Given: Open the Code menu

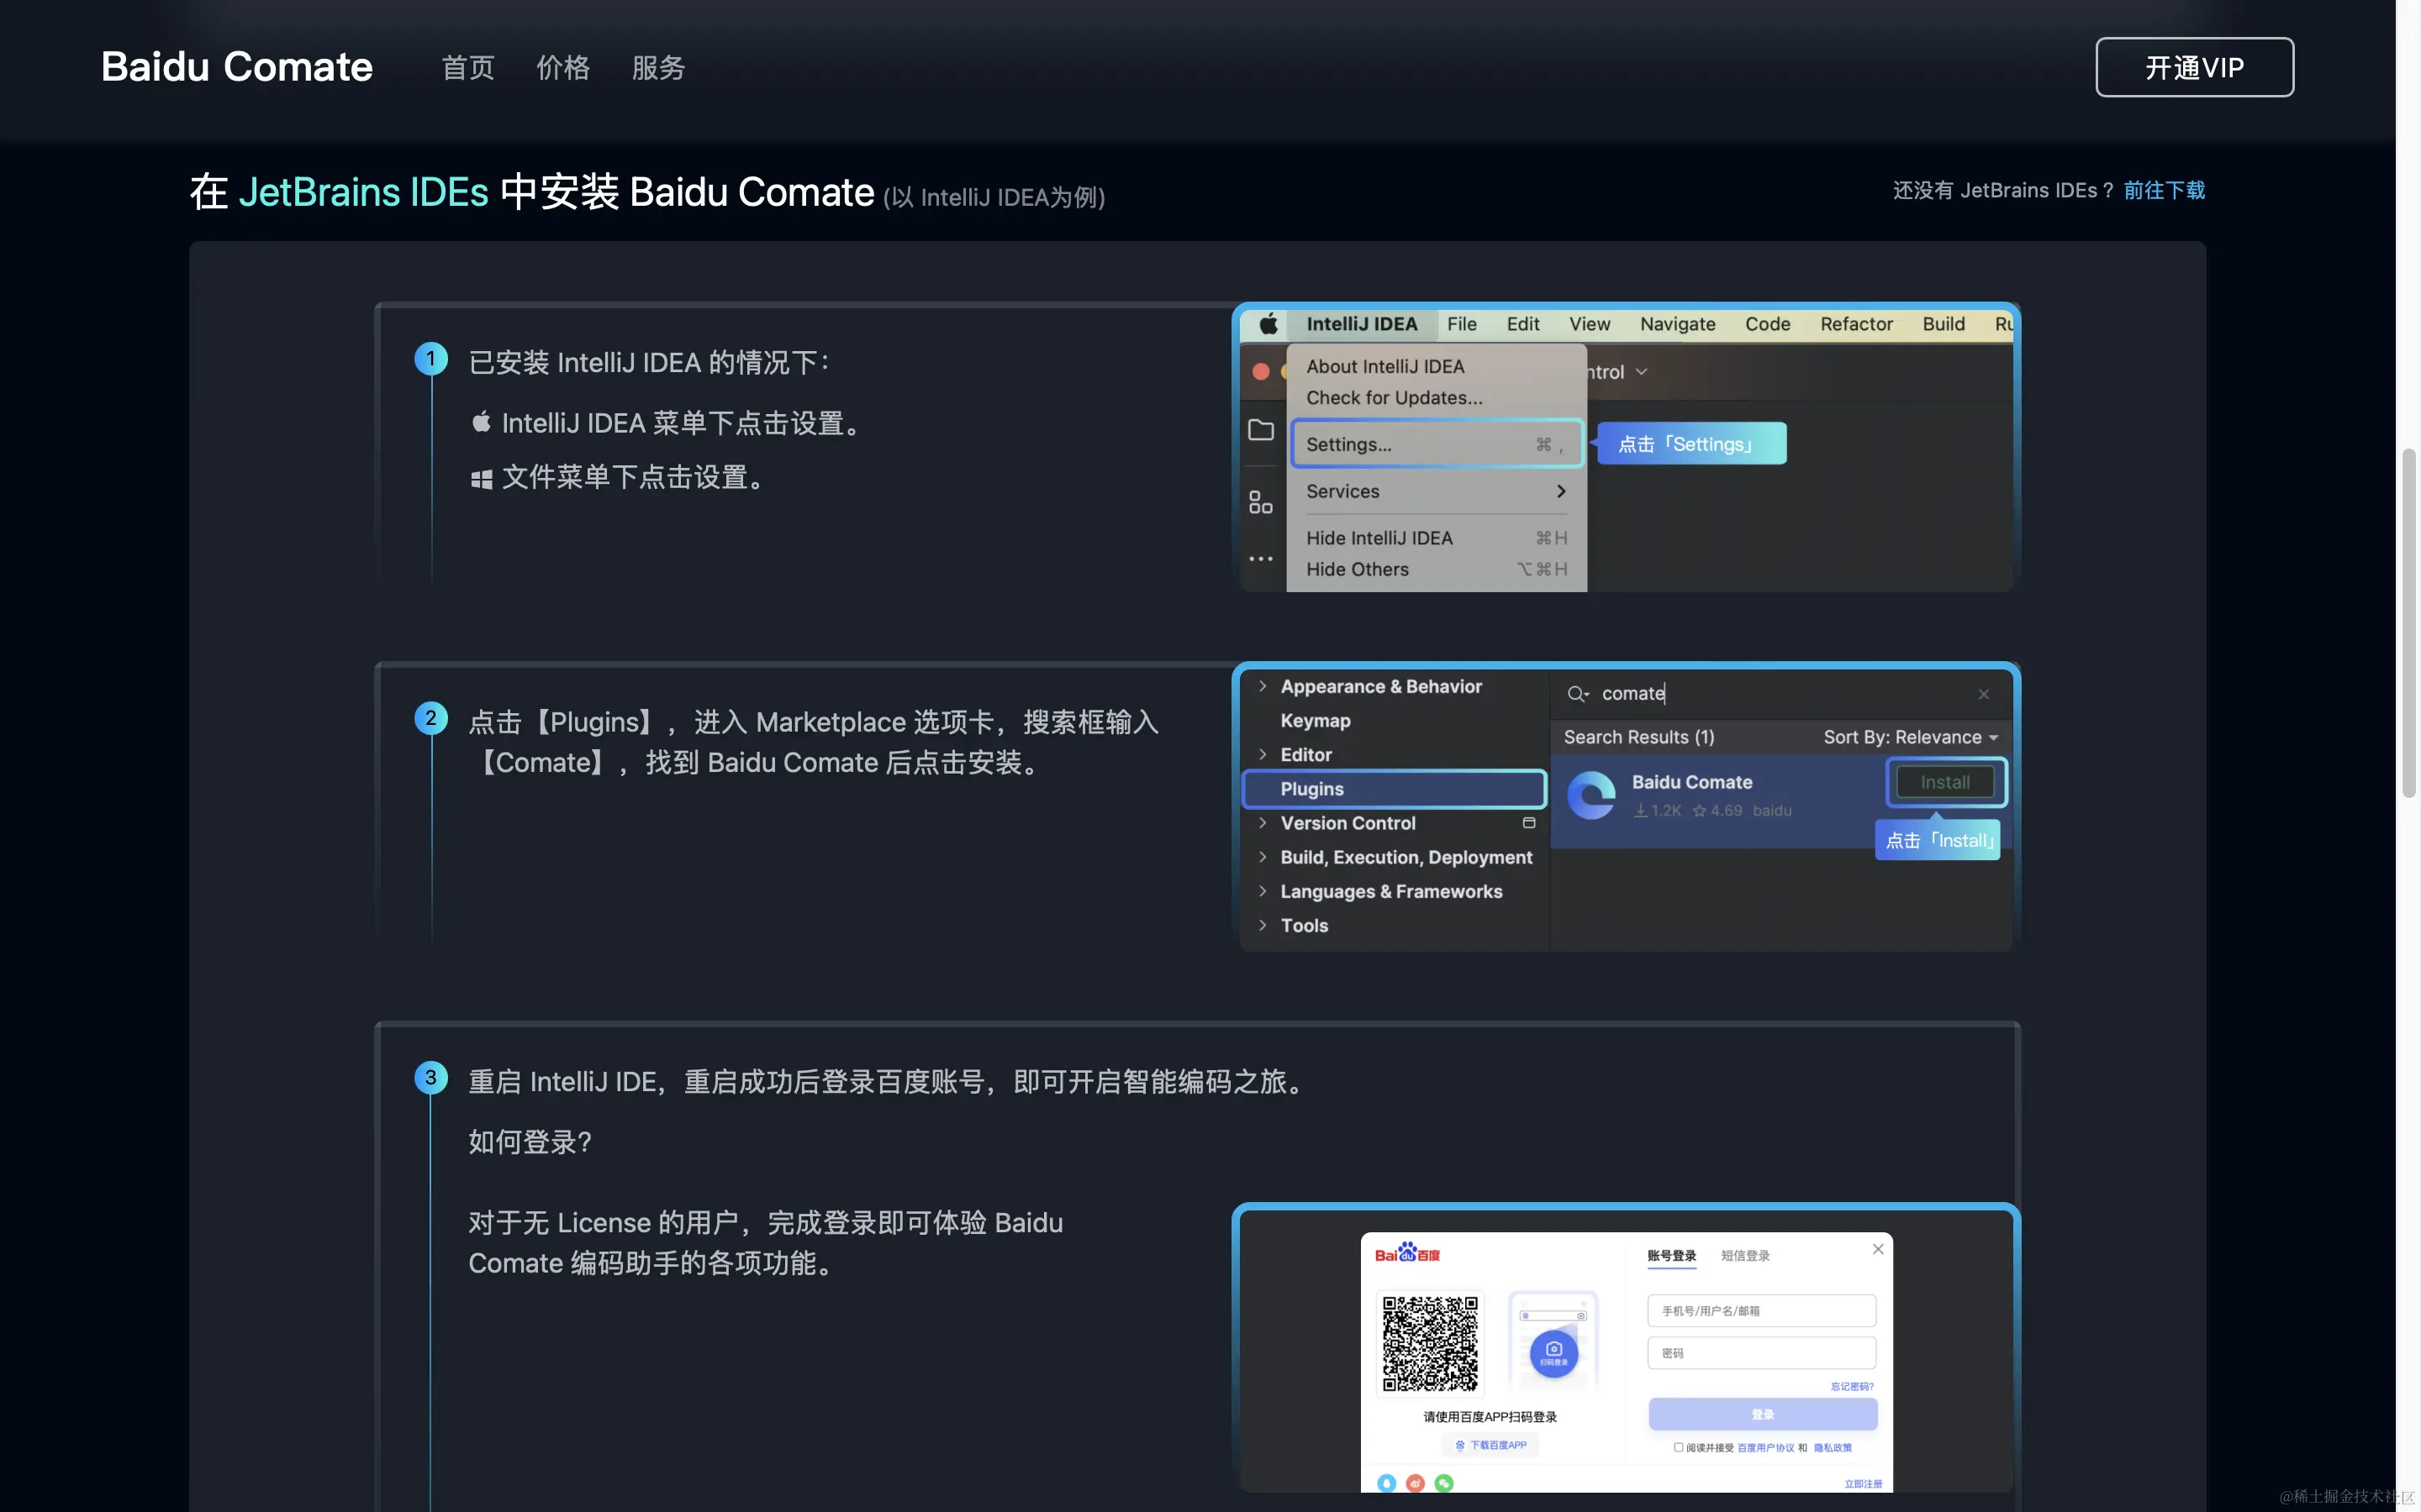Looking at the screenshot, I should [x=1768, y=323].
